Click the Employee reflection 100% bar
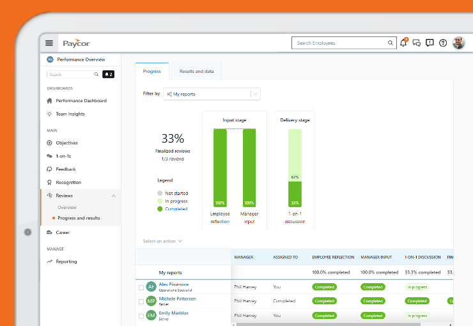473x326 pixels. click(x=220, y=168)
